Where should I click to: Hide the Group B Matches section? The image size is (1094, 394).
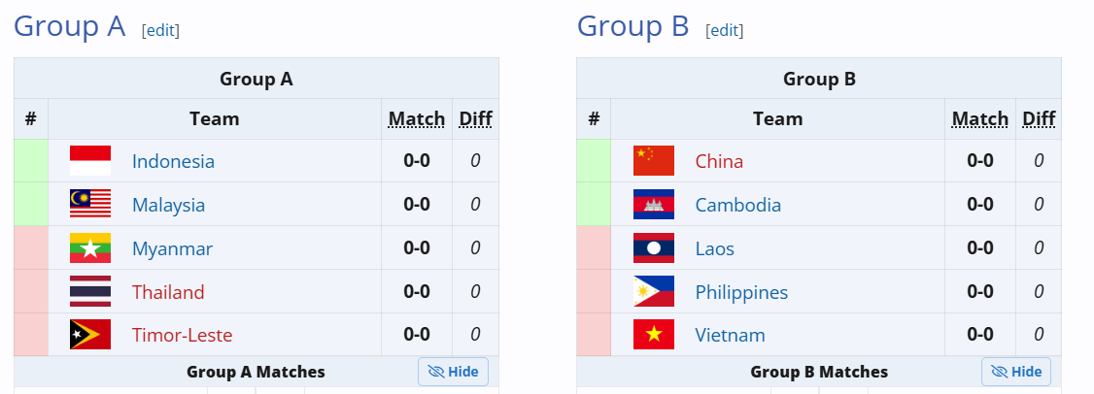(1016, 372)
